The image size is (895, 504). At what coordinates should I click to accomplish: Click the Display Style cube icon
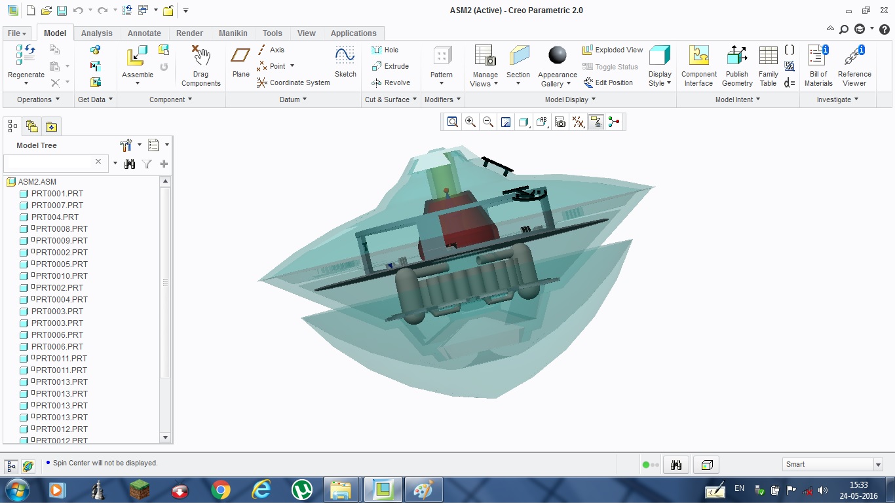click(660, 56)
